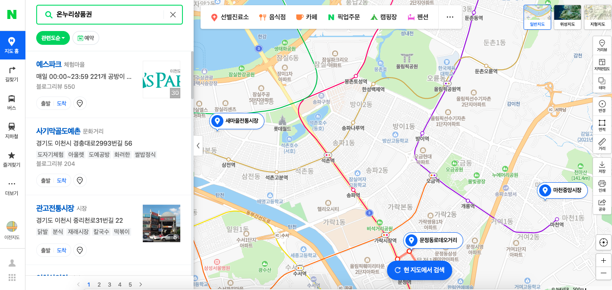Open 이전지도 previous map version
This screenshot has width=612, height=290.
coord(12,230)
